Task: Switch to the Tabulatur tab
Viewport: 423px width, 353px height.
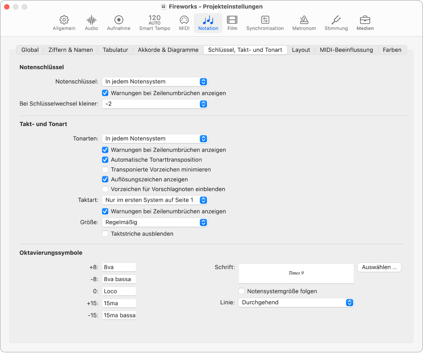Action: (x=116, y=50)
